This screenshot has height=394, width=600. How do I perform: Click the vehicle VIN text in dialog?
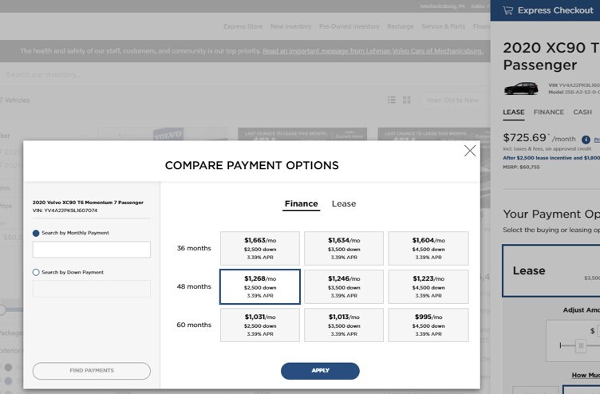(65, 211)
